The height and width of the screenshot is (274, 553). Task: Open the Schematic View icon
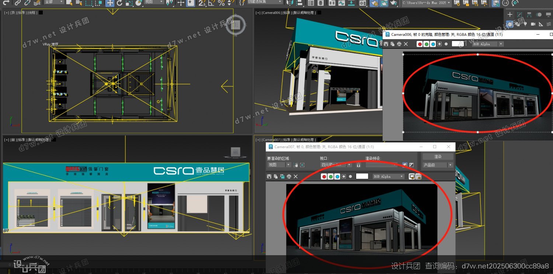[351, 3]
